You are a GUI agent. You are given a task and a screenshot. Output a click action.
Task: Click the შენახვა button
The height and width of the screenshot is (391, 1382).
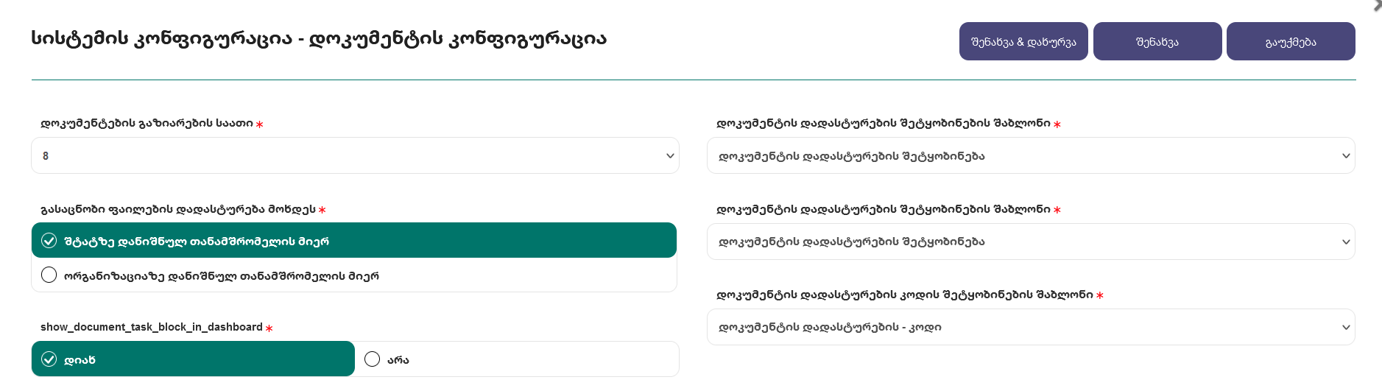[1157, 41]
